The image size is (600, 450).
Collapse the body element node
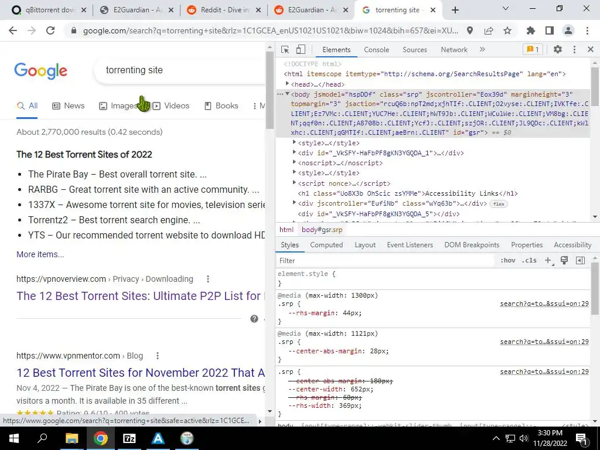click(287, 94)
